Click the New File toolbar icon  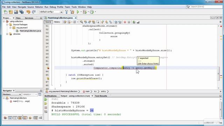click(6, 12)
